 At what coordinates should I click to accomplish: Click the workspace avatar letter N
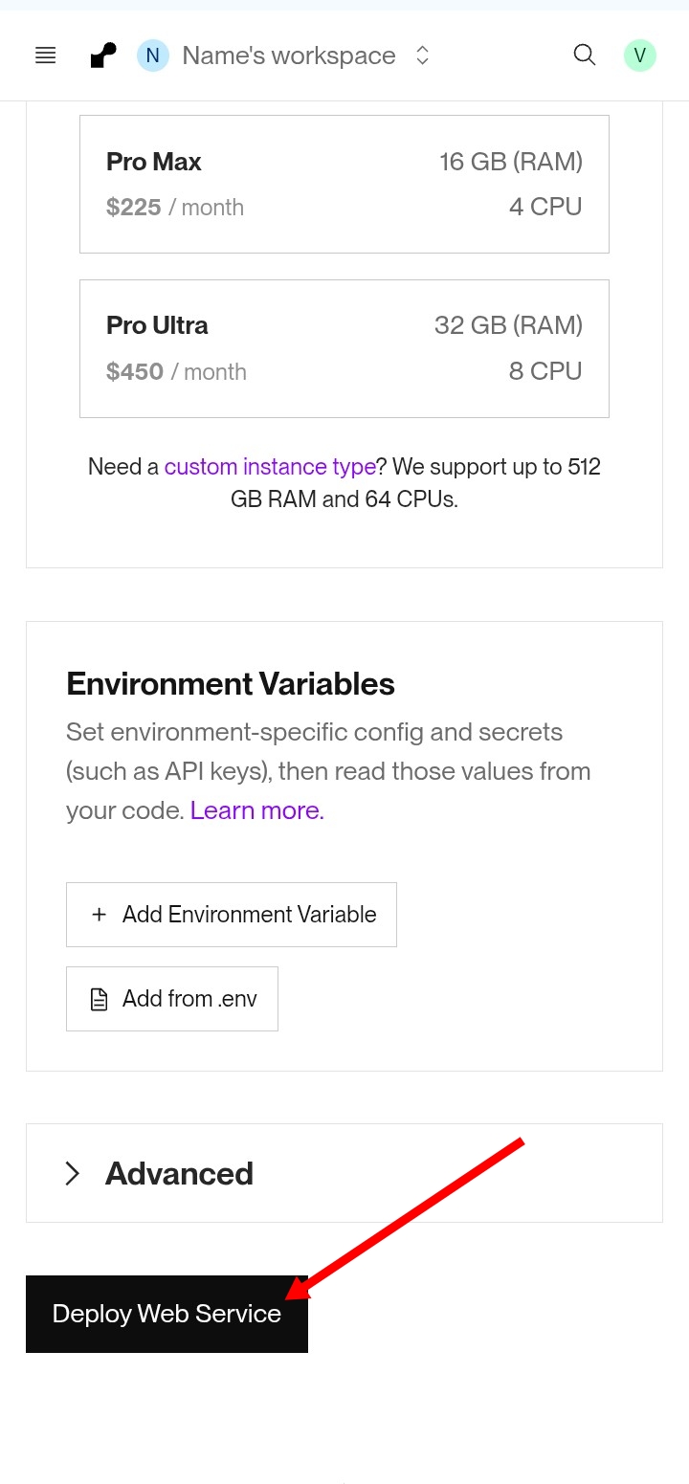pos(152,55)
